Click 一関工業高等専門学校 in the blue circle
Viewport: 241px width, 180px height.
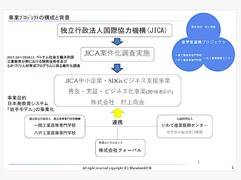point(189,55)
